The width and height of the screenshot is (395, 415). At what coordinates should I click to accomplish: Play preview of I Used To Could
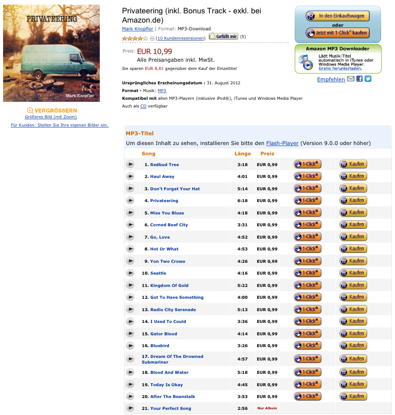(130, 321)
